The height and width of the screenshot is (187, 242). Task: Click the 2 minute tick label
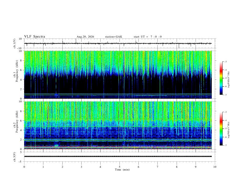[x=62, y=167]
